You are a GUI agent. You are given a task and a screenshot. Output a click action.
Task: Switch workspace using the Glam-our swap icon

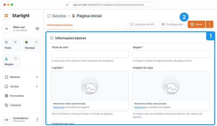pos(37,29)
